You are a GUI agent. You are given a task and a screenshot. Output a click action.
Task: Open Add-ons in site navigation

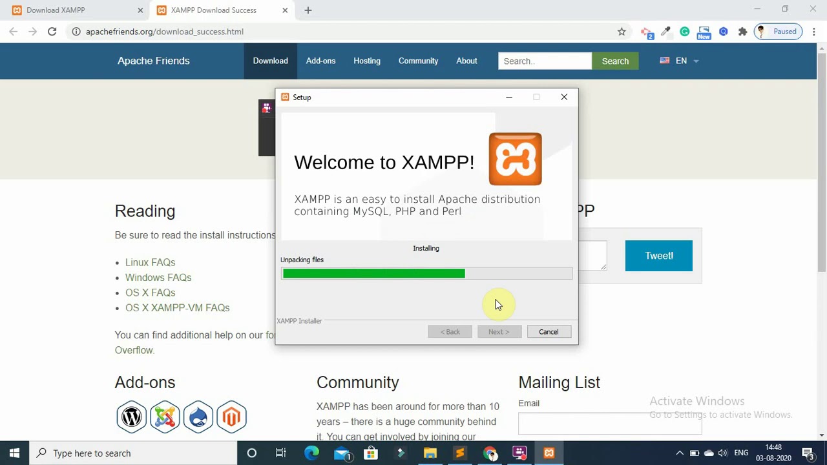(320, 61)
